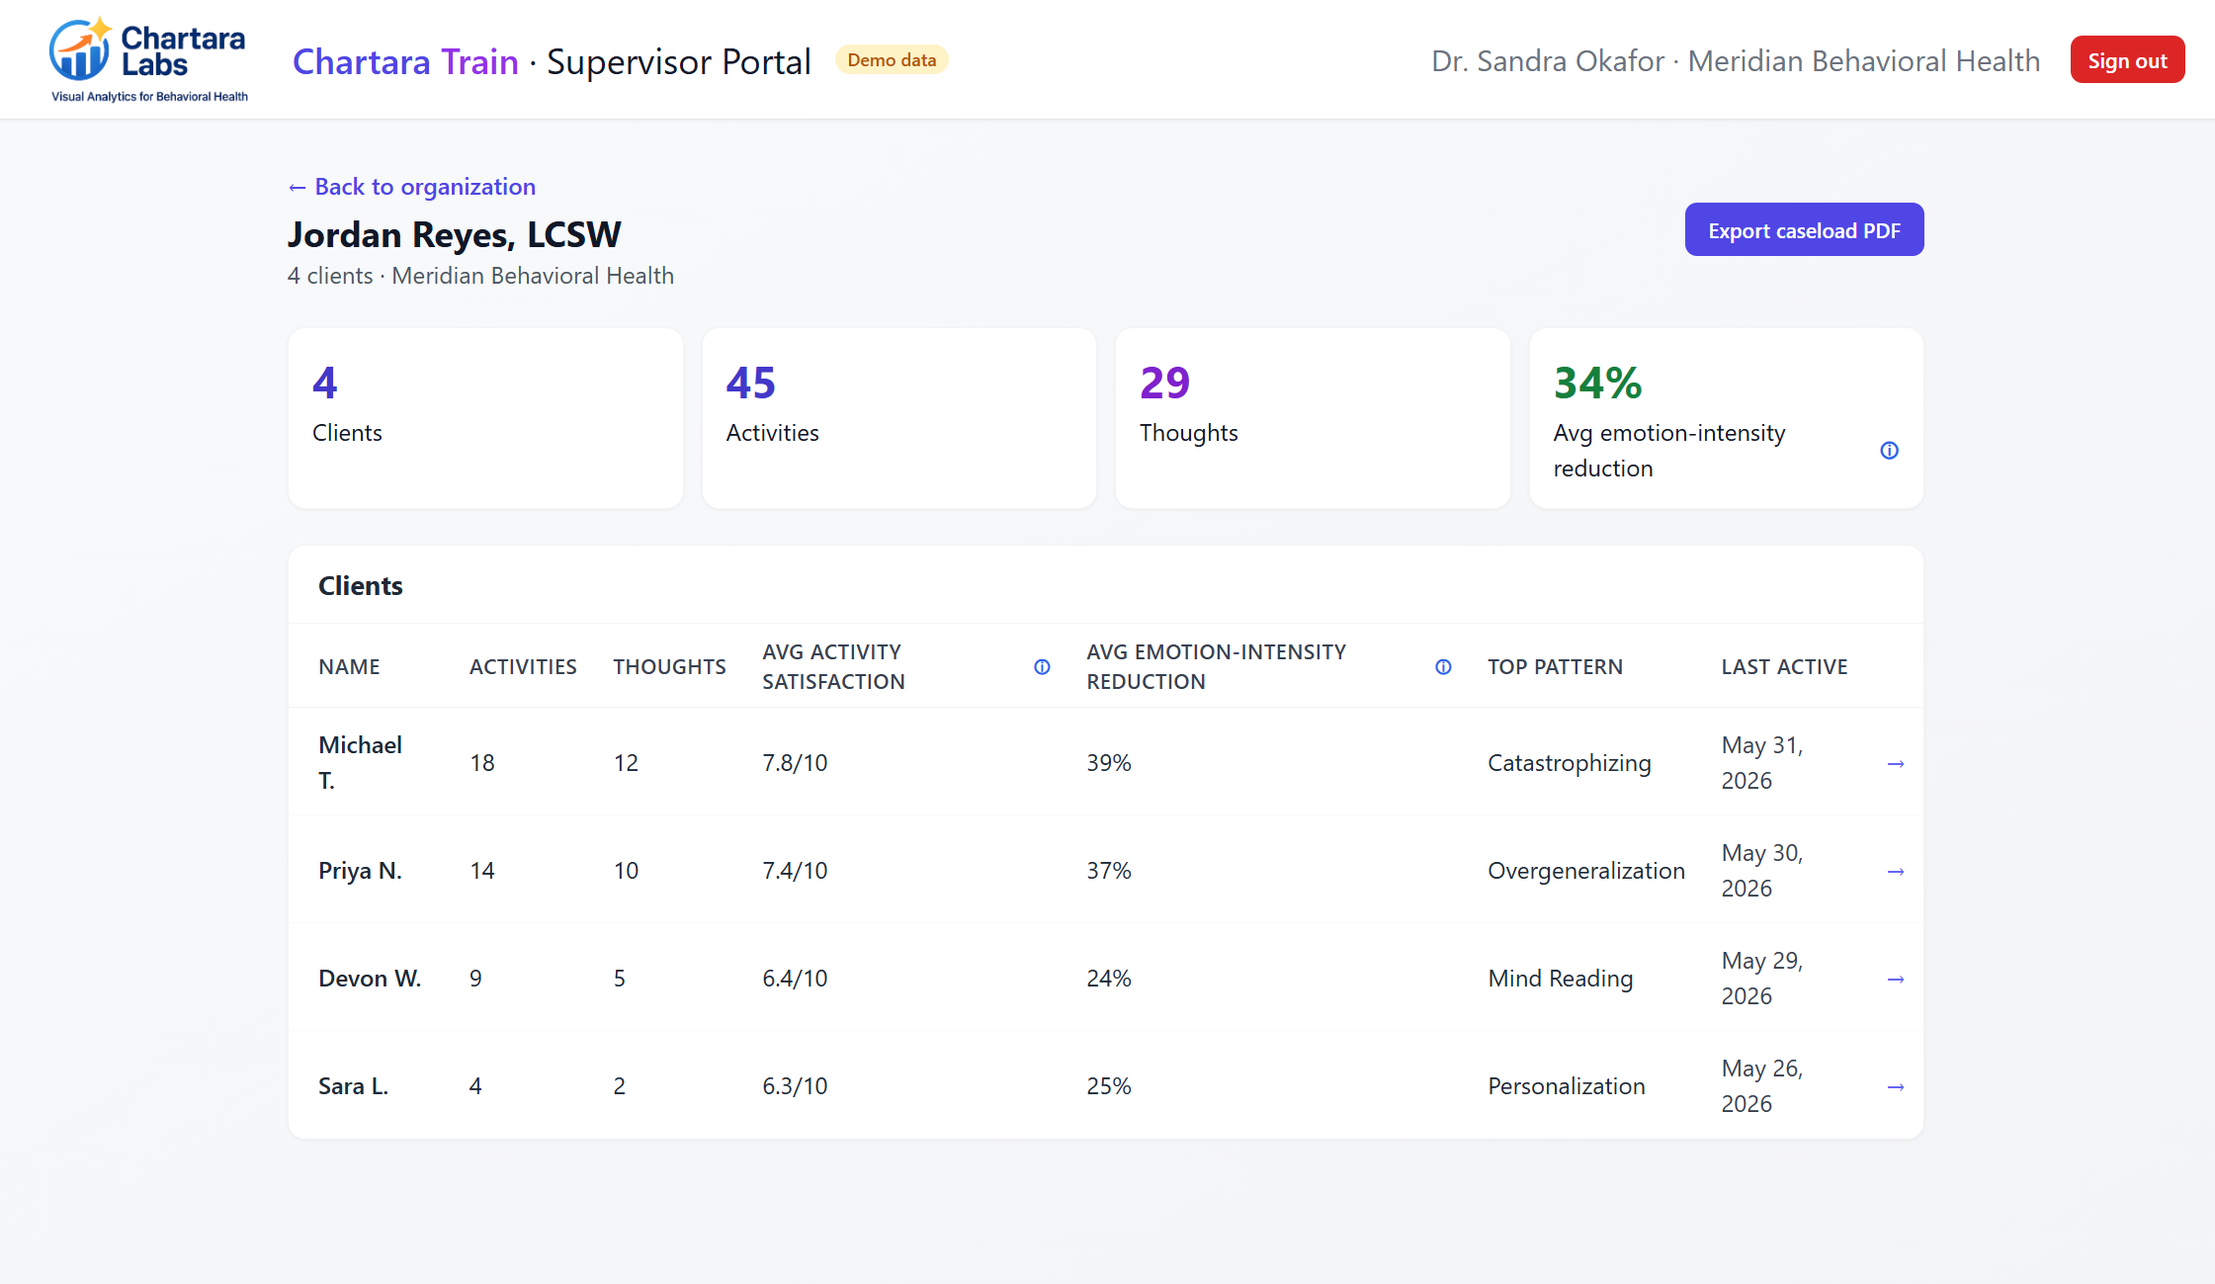Click client name Michael T.
Viewport: 2215px width, 1284px height.
click(x=360, y=763)
